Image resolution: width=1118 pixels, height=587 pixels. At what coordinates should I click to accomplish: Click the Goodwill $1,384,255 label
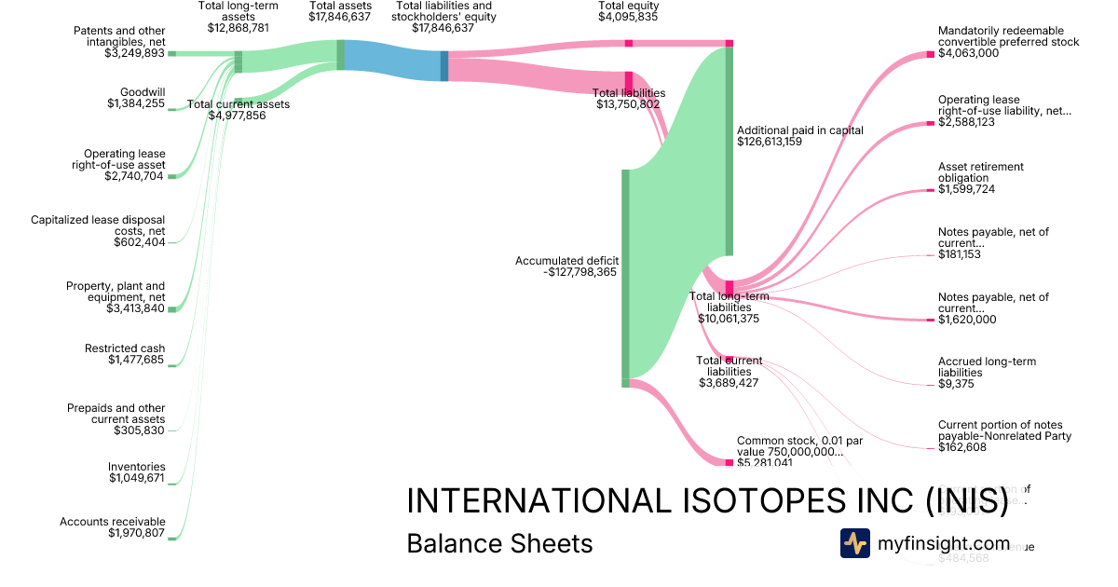[x=136, y=98]
